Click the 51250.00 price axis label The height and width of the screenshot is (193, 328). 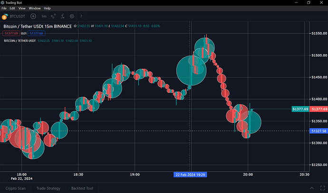pos(319,165)
